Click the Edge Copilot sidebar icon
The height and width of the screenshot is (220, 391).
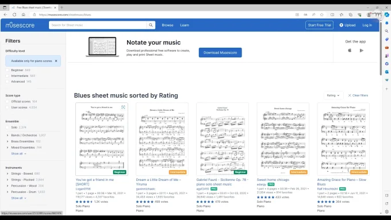[x=387, y=15]
